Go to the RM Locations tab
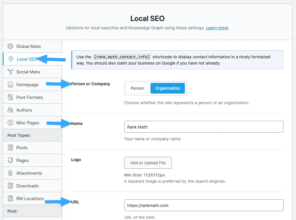 click(x=33, y=198)
